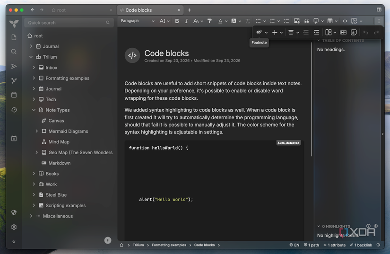This screenshot has width=390, height=254.
Task: Click the Trilium logo in the launcher bar
Action: 14,23
